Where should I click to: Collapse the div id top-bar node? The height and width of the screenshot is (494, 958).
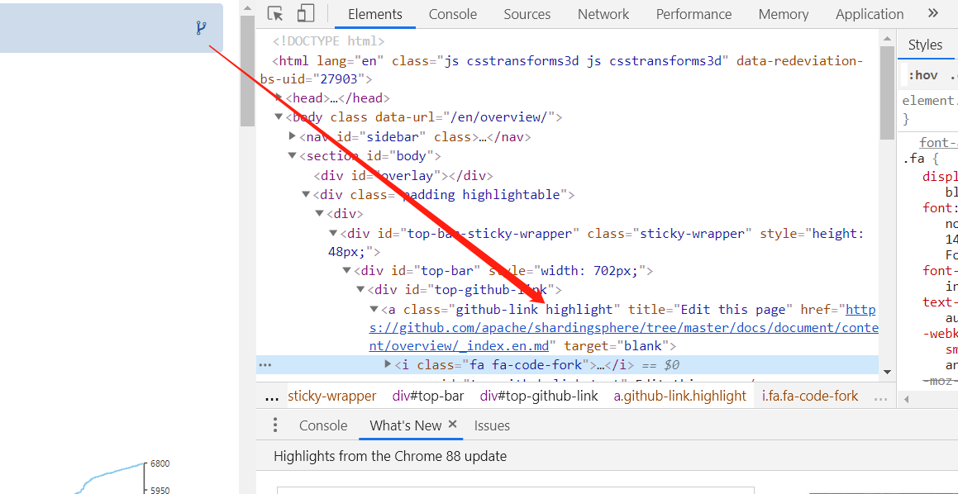348,270
